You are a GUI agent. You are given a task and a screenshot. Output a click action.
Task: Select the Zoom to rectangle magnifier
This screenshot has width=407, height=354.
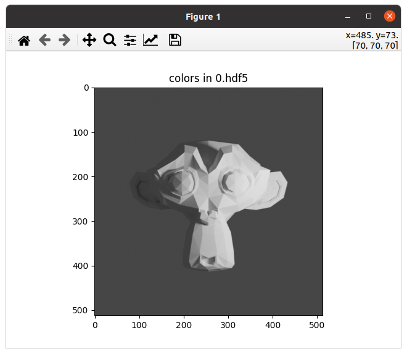tap(110, 40)
